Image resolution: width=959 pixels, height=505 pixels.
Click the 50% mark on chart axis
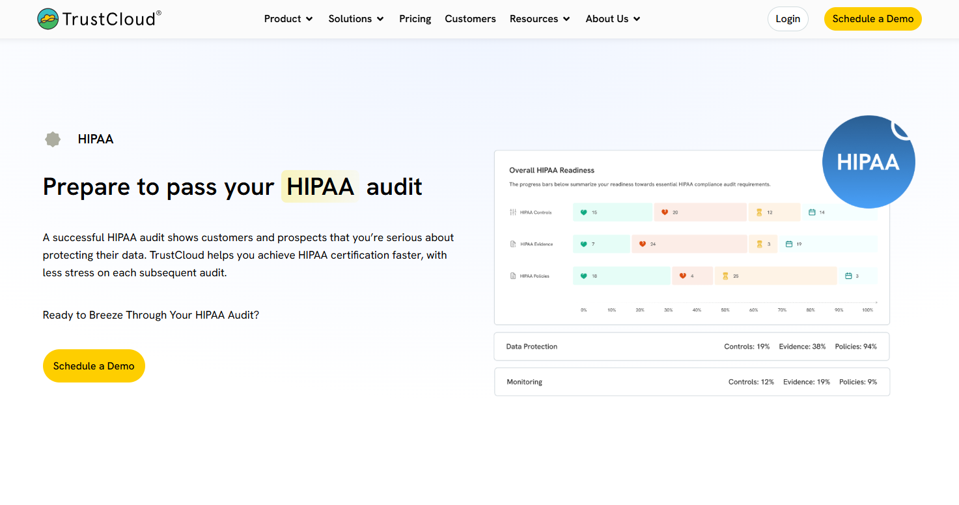tap(725, 310)
